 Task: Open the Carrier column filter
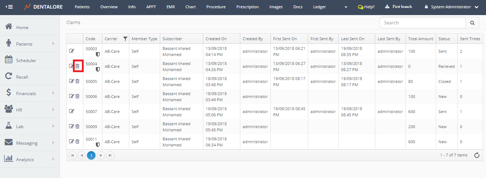coord(125,39)
